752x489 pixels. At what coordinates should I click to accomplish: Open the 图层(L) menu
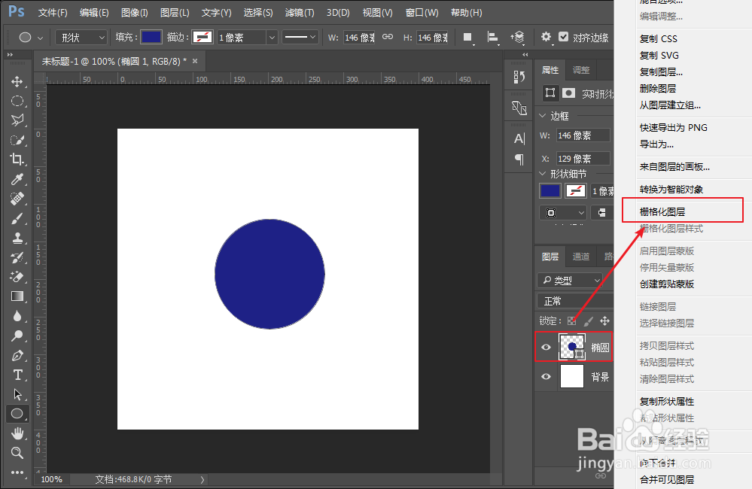[x=175, y=13]
